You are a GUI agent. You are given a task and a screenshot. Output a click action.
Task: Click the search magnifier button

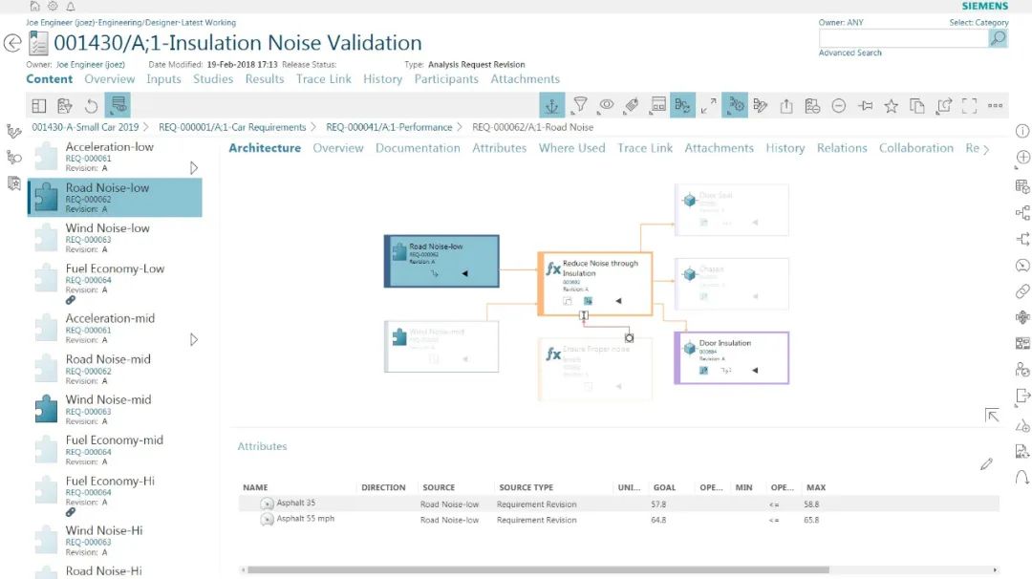pos(998,38)
